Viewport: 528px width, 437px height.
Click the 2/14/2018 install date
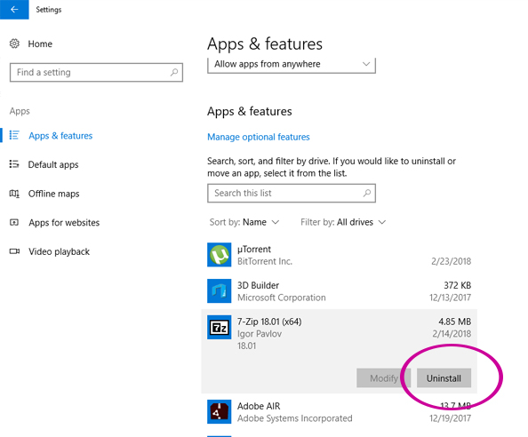click(452, 334)
